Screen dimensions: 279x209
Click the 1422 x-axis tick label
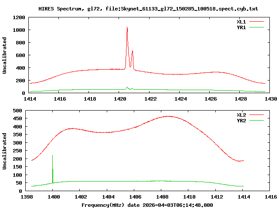150,99
